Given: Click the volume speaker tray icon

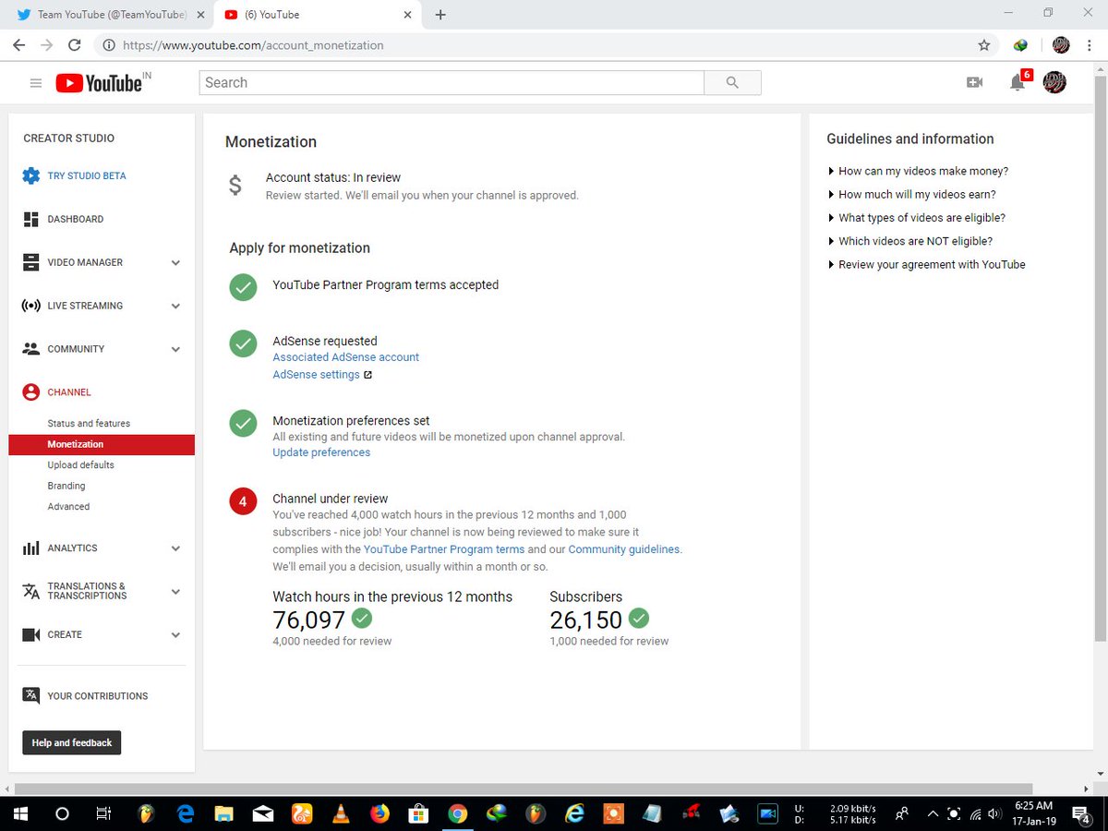Looking at the screenshot, I should [994, 813].
